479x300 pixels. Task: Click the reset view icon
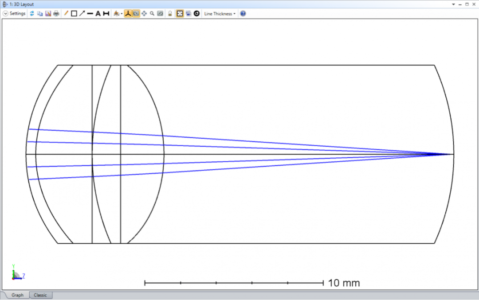160,13
